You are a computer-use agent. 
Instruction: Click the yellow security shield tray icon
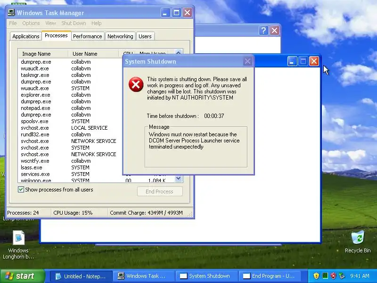(316, 276)
